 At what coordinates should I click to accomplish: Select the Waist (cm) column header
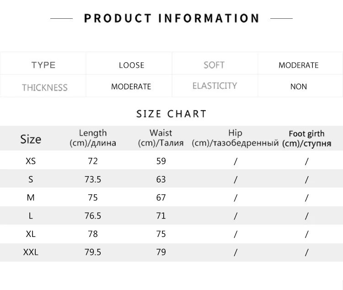161,138
